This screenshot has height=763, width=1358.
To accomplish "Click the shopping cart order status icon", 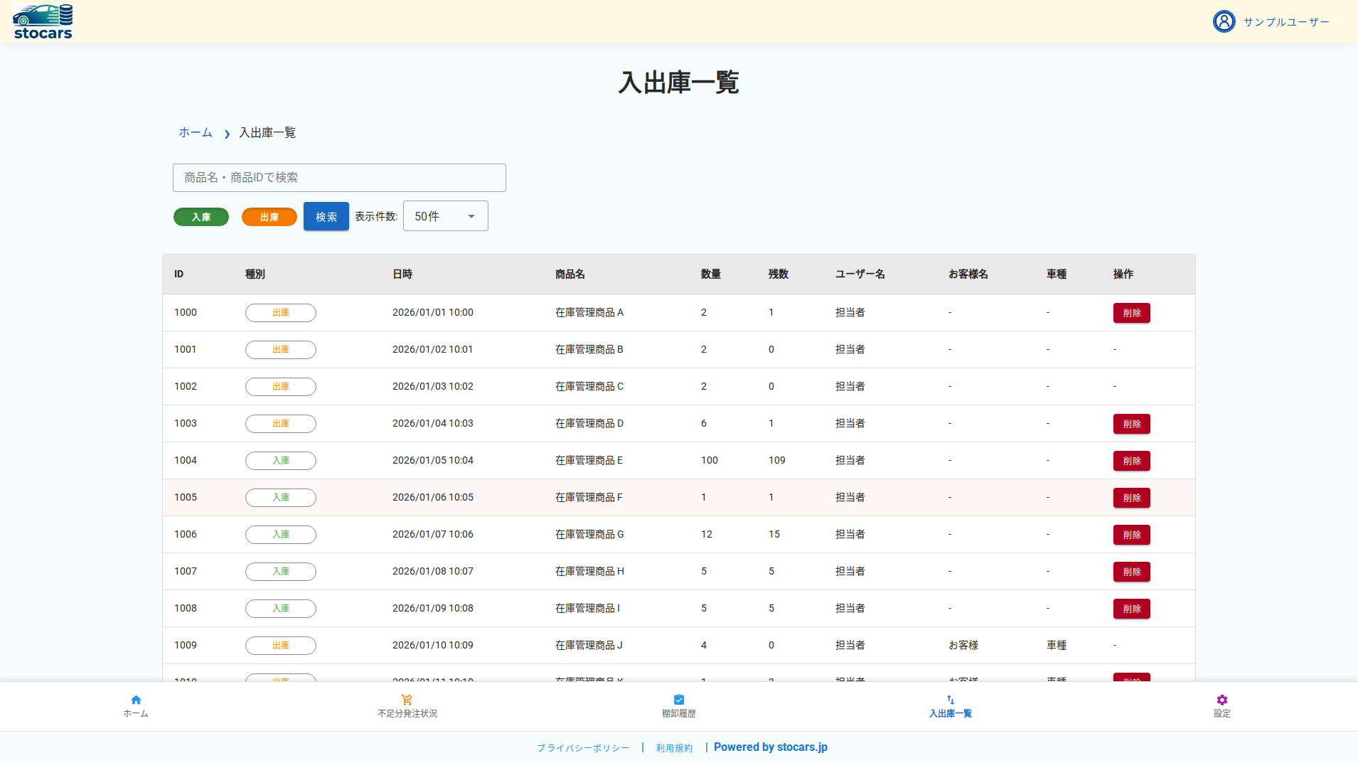I will pyautogui.click(x=407, y=700).
